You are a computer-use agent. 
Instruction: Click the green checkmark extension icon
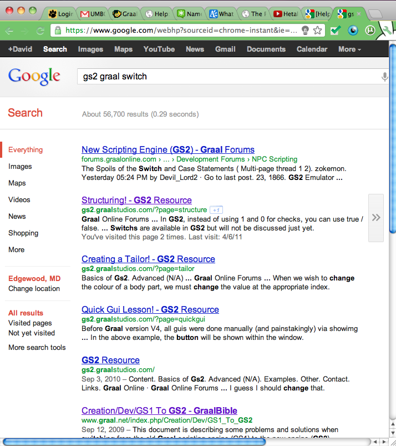(336, 30)
